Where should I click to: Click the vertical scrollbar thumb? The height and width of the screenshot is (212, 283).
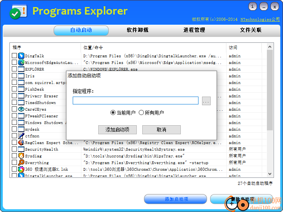click(x=270, y=90)
